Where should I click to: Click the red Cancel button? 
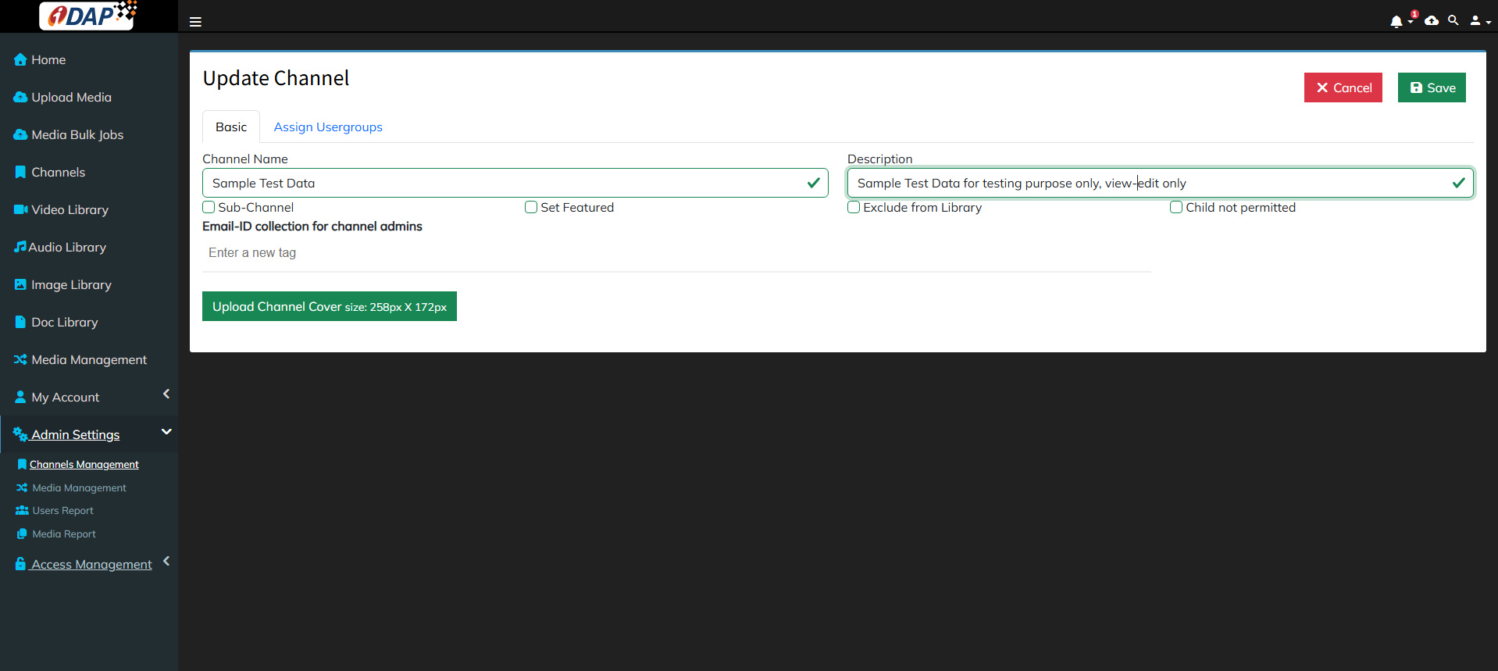tap(1343, 87)
